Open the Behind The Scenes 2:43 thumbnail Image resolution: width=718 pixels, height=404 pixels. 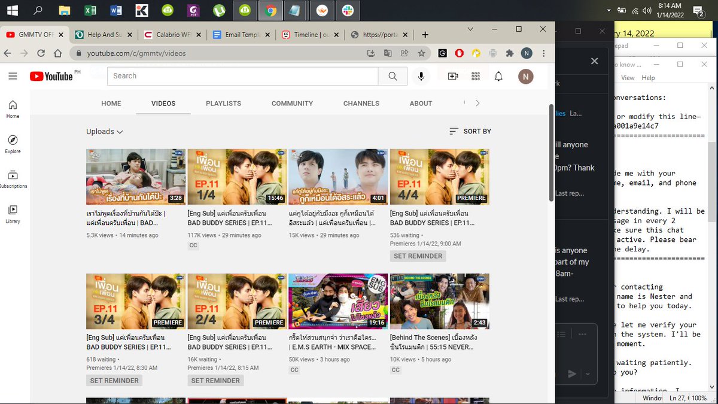(x=440, y=302)
